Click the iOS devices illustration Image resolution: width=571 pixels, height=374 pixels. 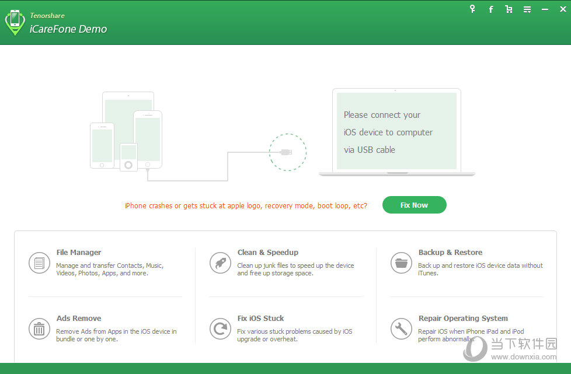pyautogui.click(x=126, y=131)
